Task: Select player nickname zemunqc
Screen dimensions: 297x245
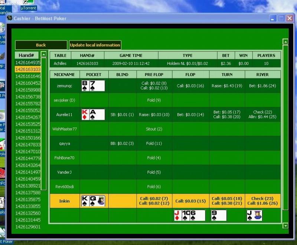Action: tap(65, 86)
